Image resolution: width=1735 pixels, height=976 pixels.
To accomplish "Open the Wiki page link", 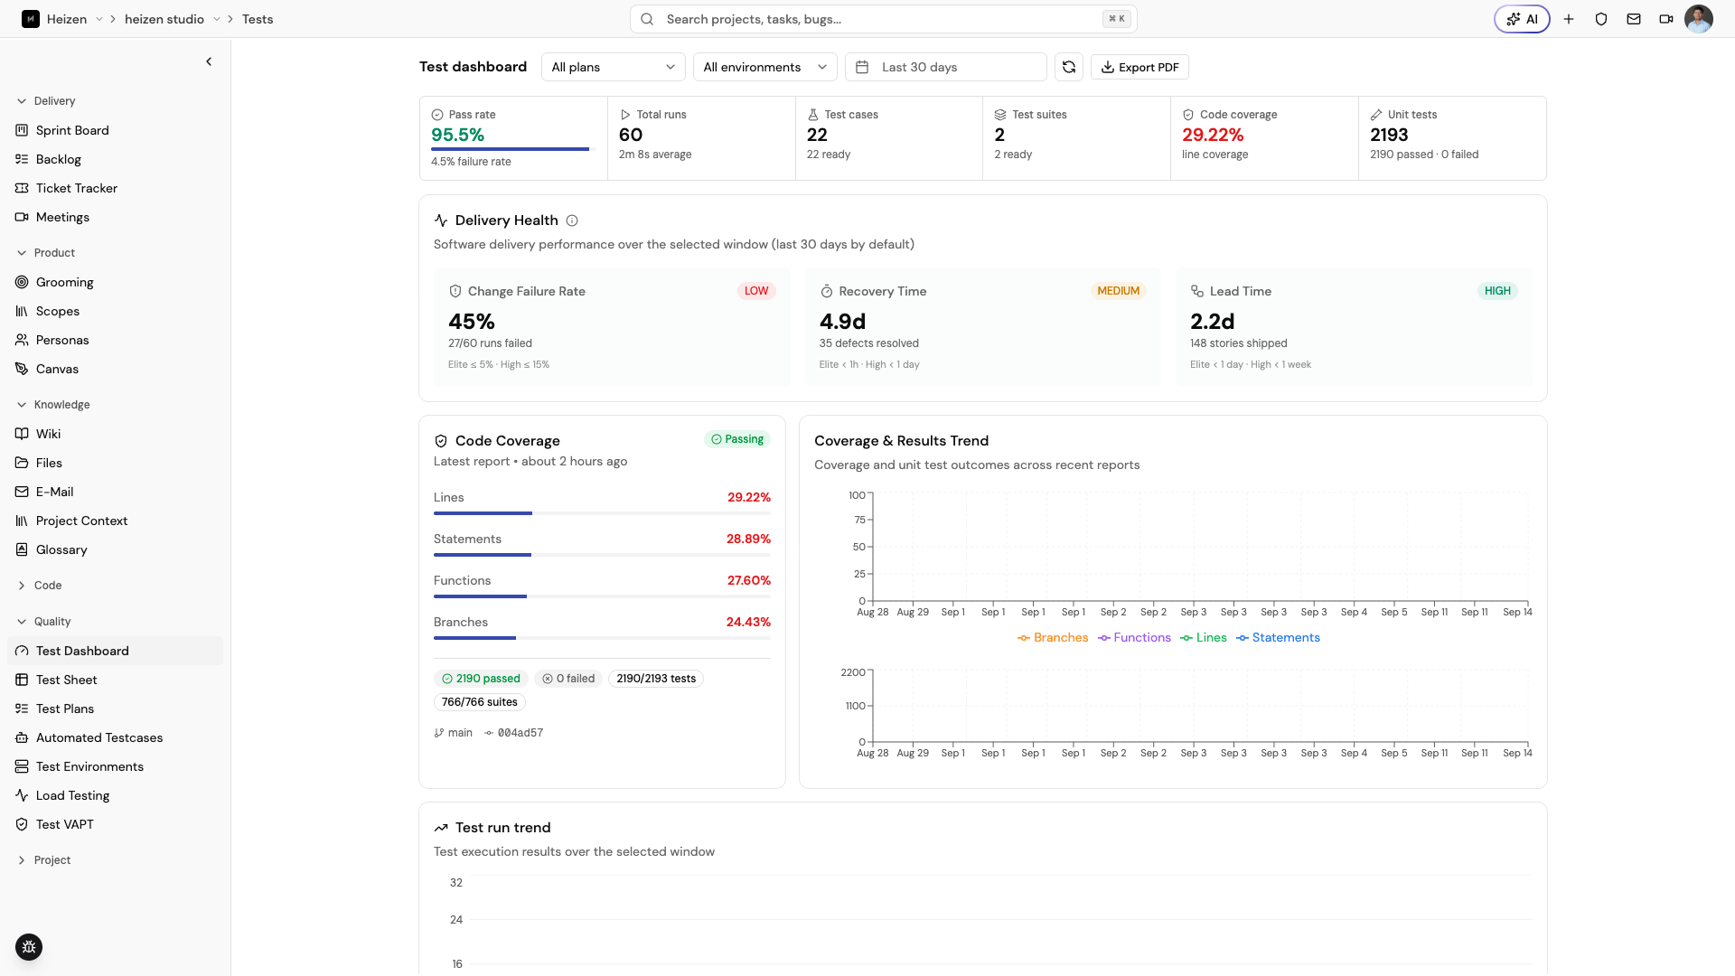I will click(x=115, y=434).
